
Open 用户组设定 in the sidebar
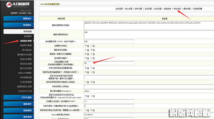[x=27, y=50]
